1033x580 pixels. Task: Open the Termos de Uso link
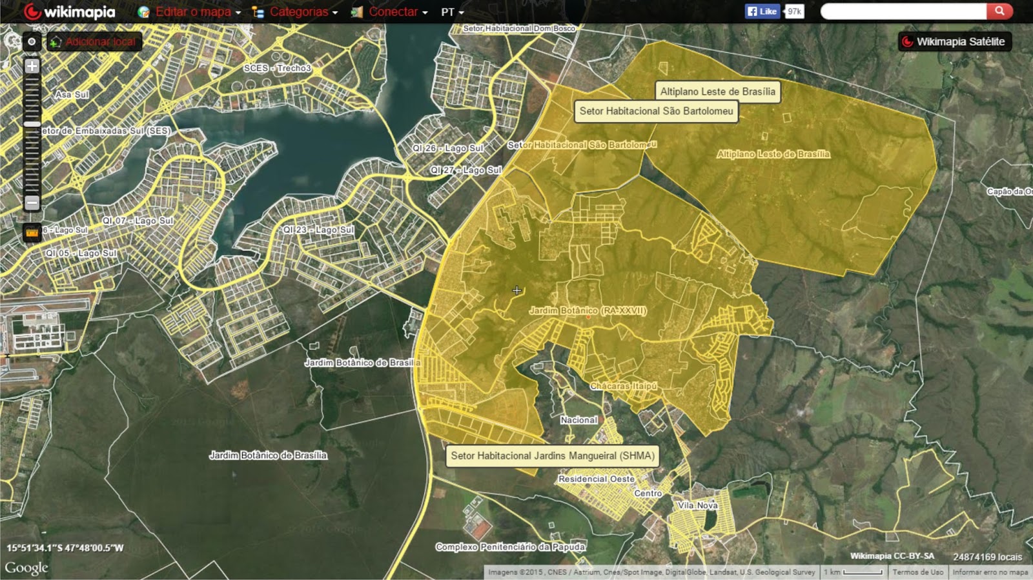(917, 572)
